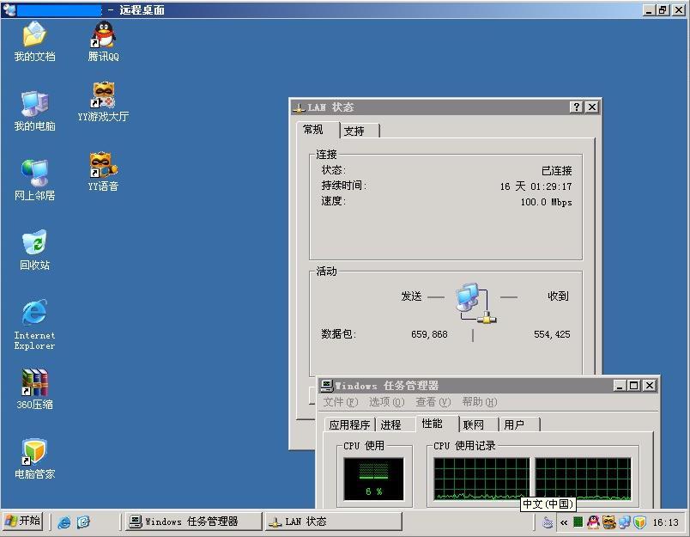Click the QQ penguin icon in system tray
The image size is (690, 537).
click(x=594, y=522)
